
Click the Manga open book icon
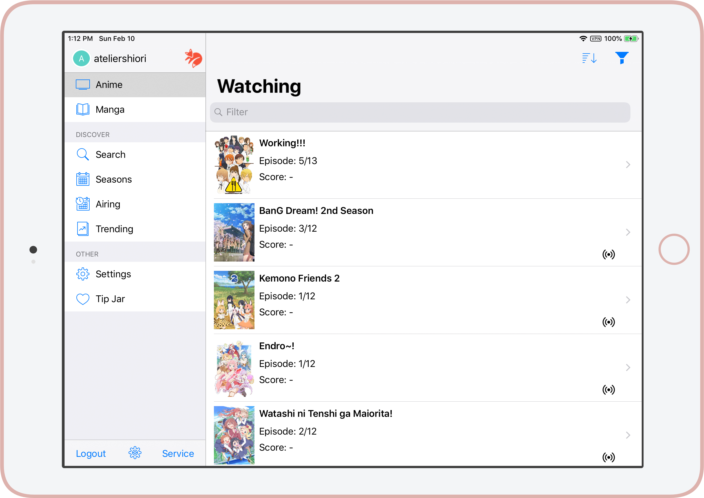[83, 109]
